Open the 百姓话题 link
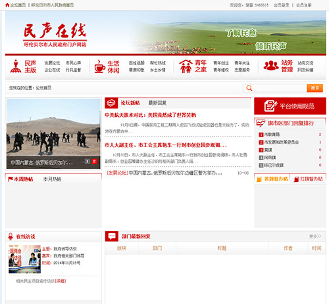 click(x=136, y=63)
